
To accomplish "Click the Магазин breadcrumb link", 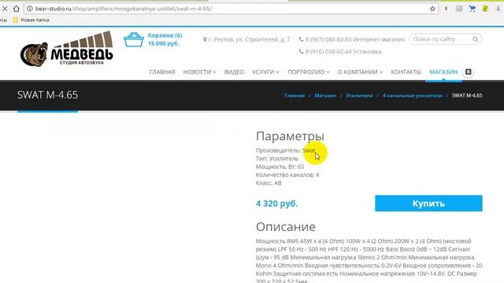I will [x=325, y=96].
